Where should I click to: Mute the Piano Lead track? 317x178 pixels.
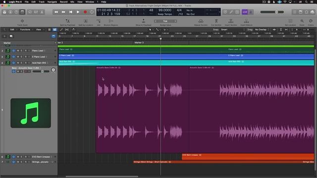(x=18, y=50)
